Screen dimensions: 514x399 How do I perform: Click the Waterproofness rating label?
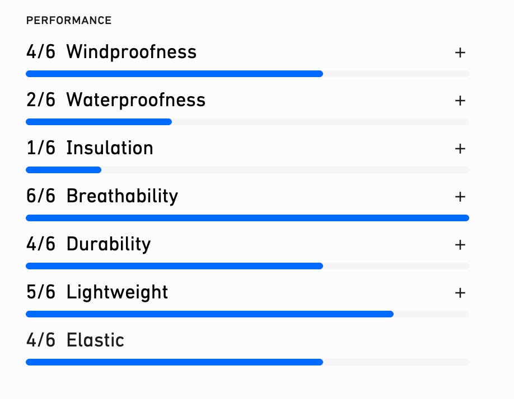coord(116,101)
